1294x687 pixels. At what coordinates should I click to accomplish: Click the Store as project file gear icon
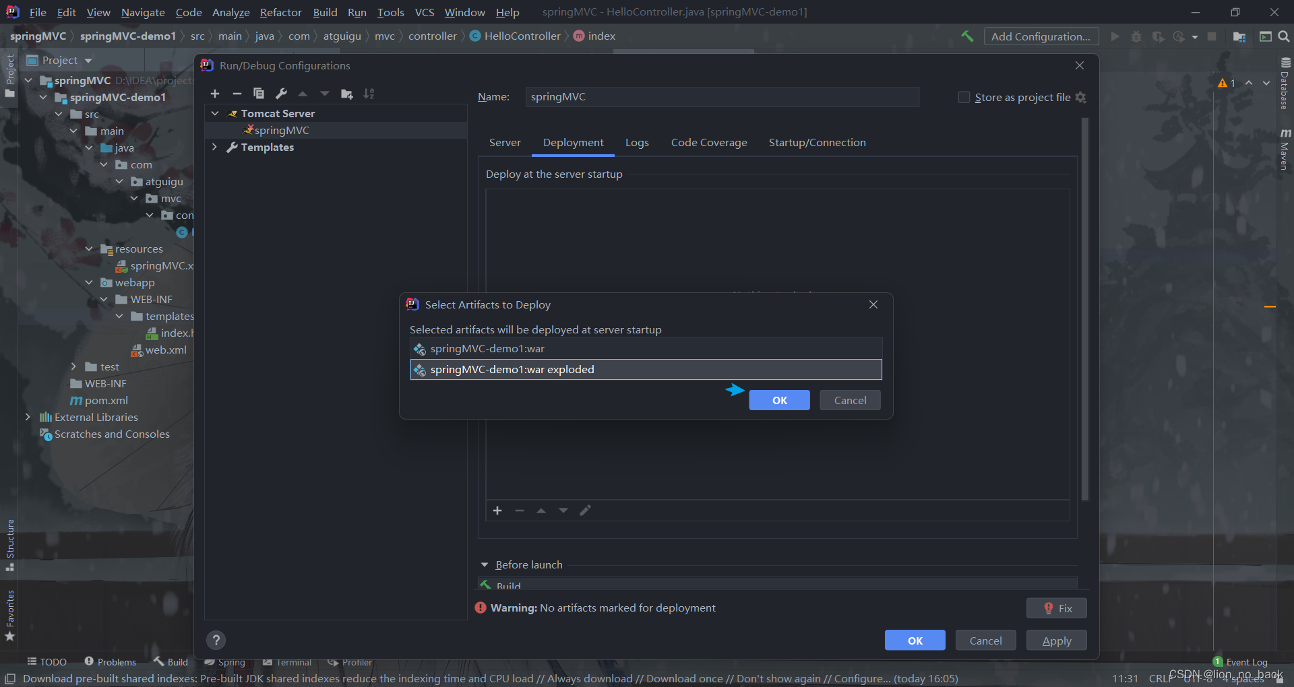tap(1080, 97)
